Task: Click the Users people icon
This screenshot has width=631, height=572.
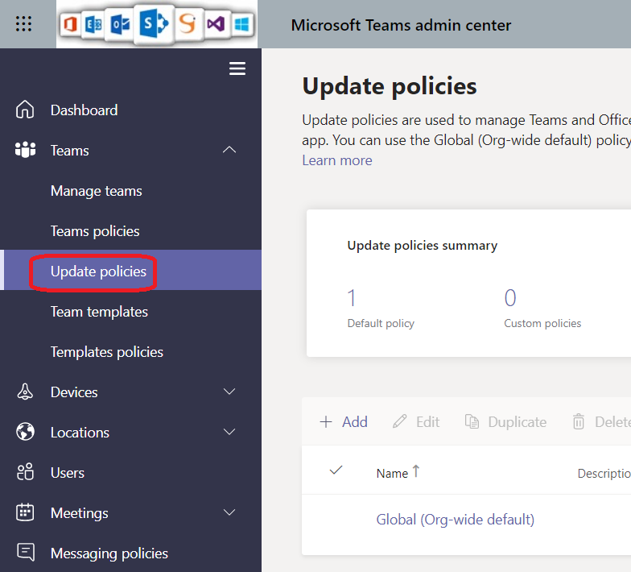Action: (26, 473)
